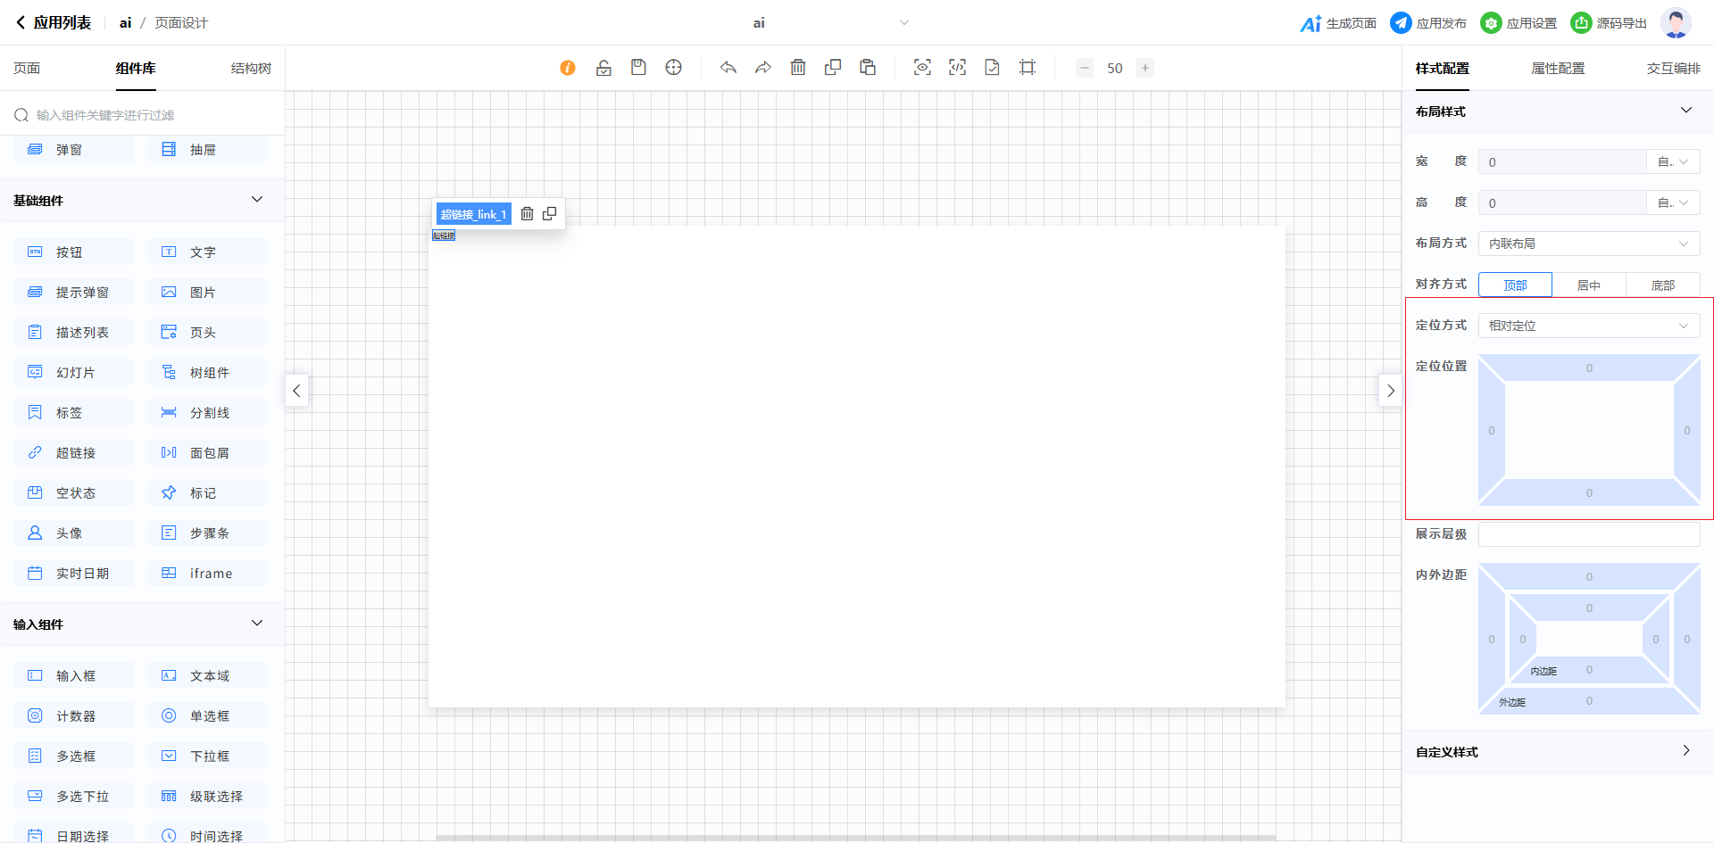Click the orange info icon
This screenshot has width=1714, height=843.
click(x=568, y=68)
